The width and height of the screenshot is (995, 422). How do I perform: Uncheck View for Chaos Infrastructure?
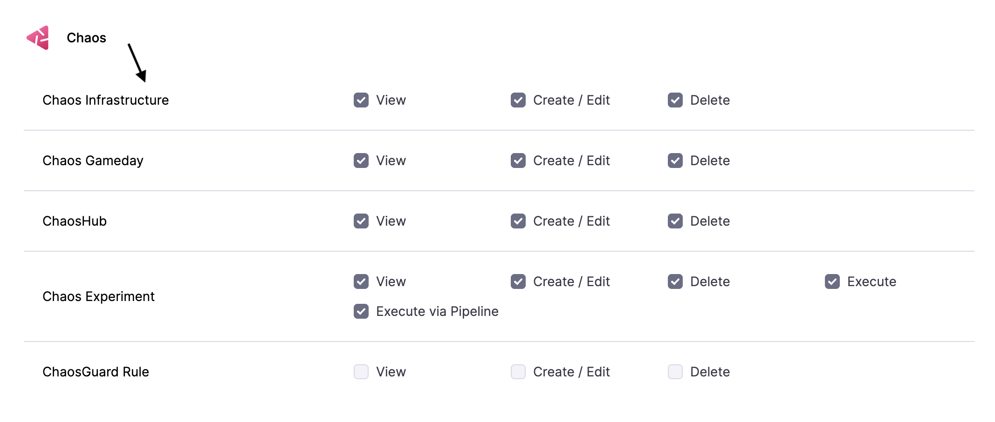(361, 100)
